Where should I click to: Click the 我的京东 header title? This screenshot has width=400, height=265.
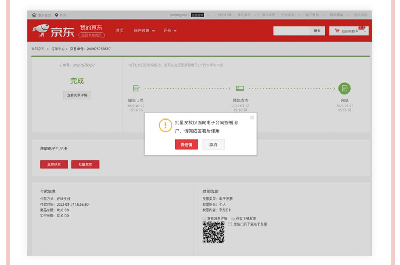point(91,27)
